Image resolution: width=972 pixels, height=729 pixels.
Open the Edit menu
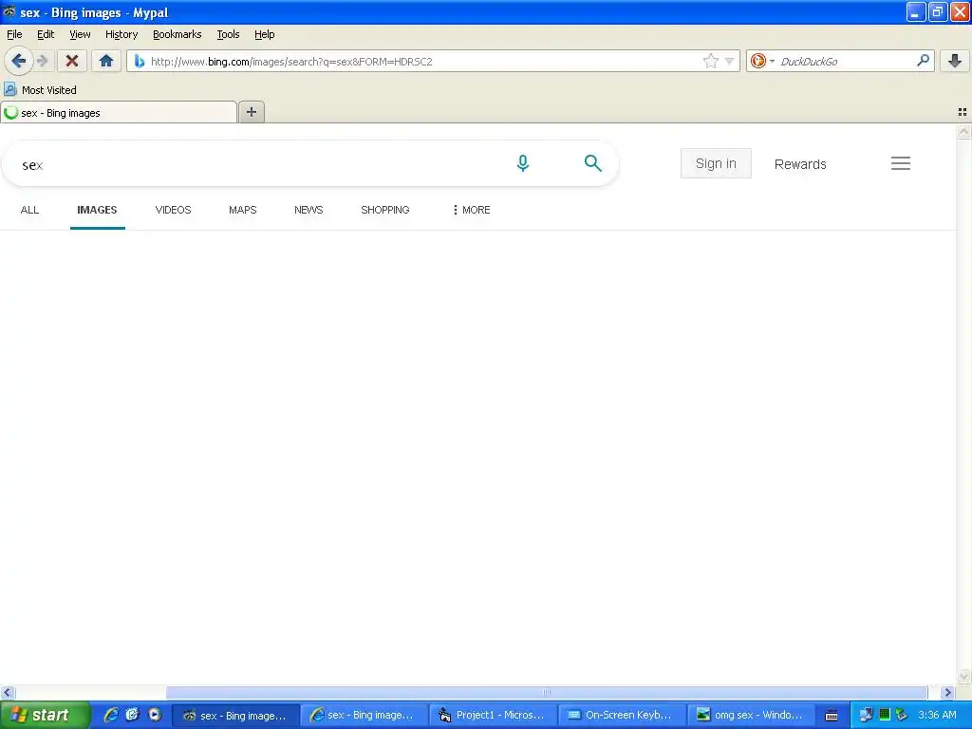(x=46, y=34)
